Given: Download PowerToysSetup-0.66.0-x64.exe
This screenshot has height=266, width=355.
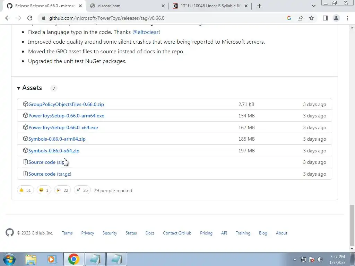Looking at the screenshot, I should point(63,127).
